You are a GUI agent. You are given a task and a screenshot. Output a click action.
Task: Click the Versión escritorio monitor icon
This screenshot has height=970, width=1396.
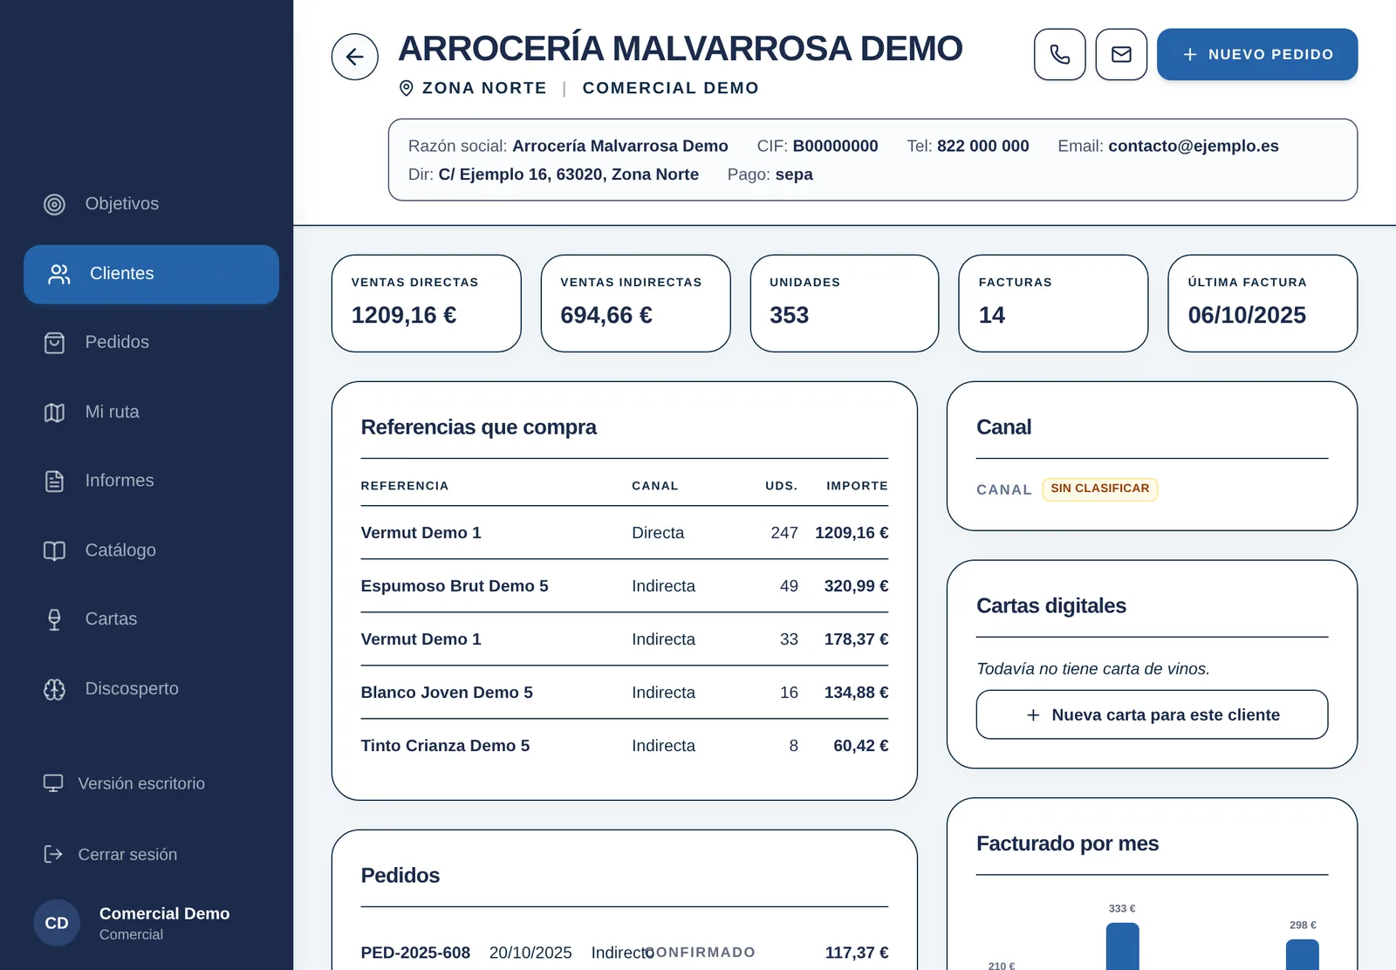coord(53,783)
